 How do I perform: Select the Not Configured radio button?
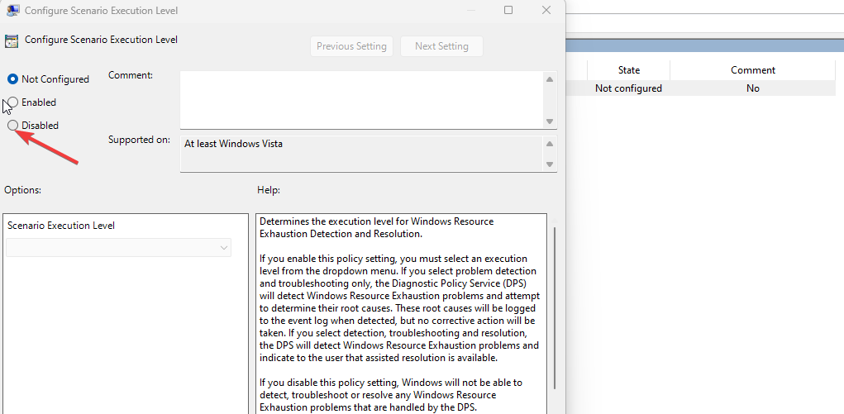pos(13,79)
